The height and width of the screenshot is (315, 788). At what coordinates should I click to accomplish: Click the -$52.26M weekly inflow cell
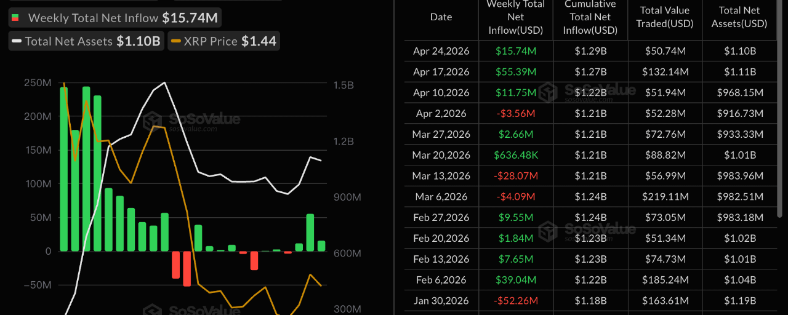click(x=515, y=301)
